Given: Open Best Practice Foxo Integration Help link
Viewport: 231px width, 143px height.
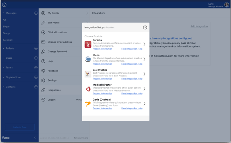Looking at the screenshot, I should tap(132, 79).
